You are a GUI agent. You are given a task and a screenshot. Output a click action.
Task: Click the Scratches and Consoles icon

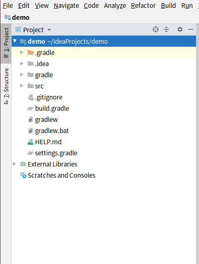coord(23,175)
